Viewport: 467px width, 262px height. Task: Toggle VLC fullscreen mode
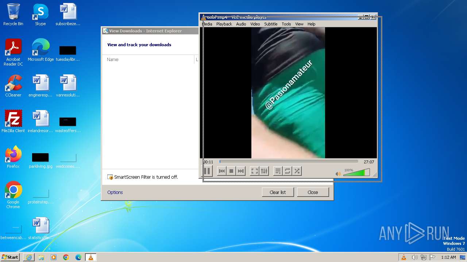click(255, 171)
